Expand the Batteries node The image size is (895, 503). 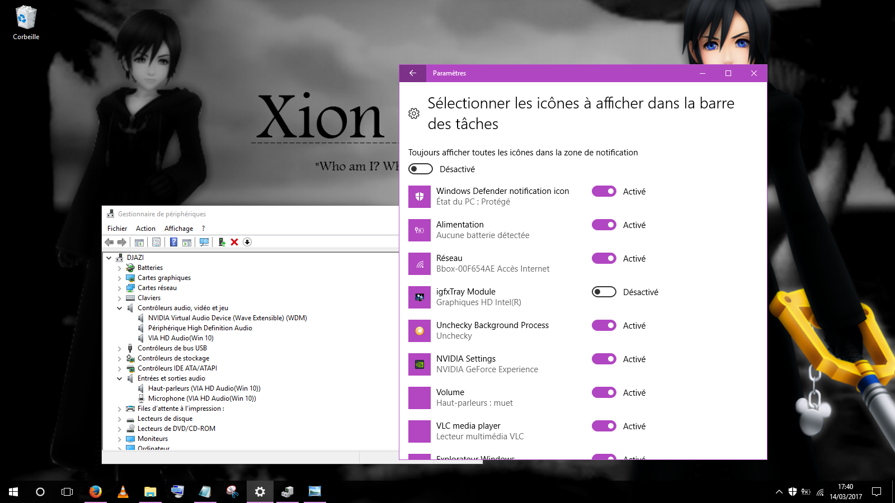pyautogui.click(x=119, y=268)
